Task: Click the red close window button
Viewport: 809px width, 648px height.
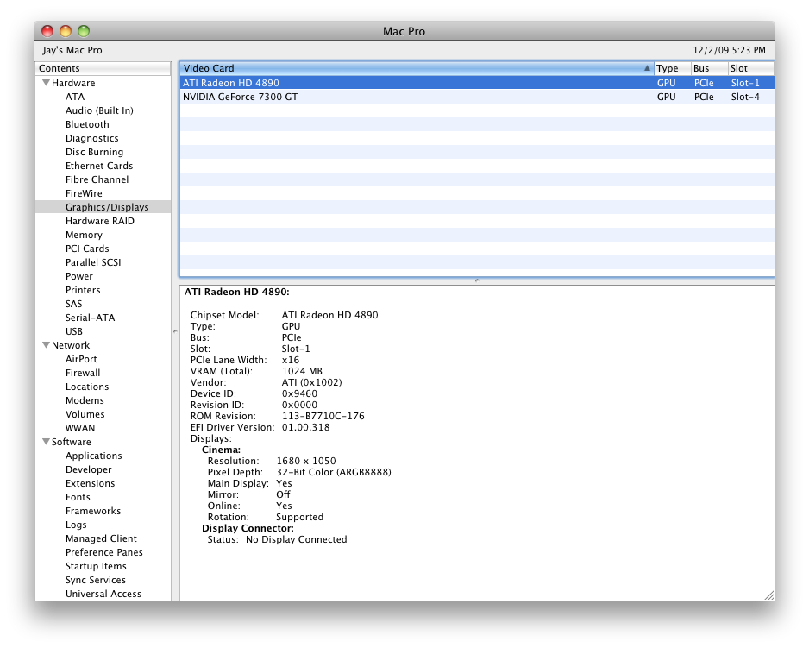Action: pos(47,31)
